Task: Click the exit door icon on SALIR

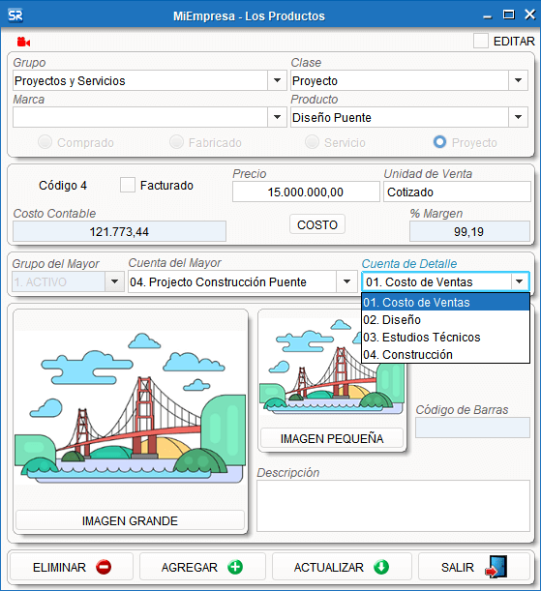Action: [496, 567]
